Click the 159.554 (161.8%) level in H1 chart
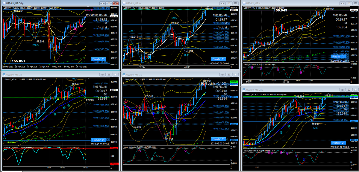Screen dimensions: 359x172 [341, 36]
